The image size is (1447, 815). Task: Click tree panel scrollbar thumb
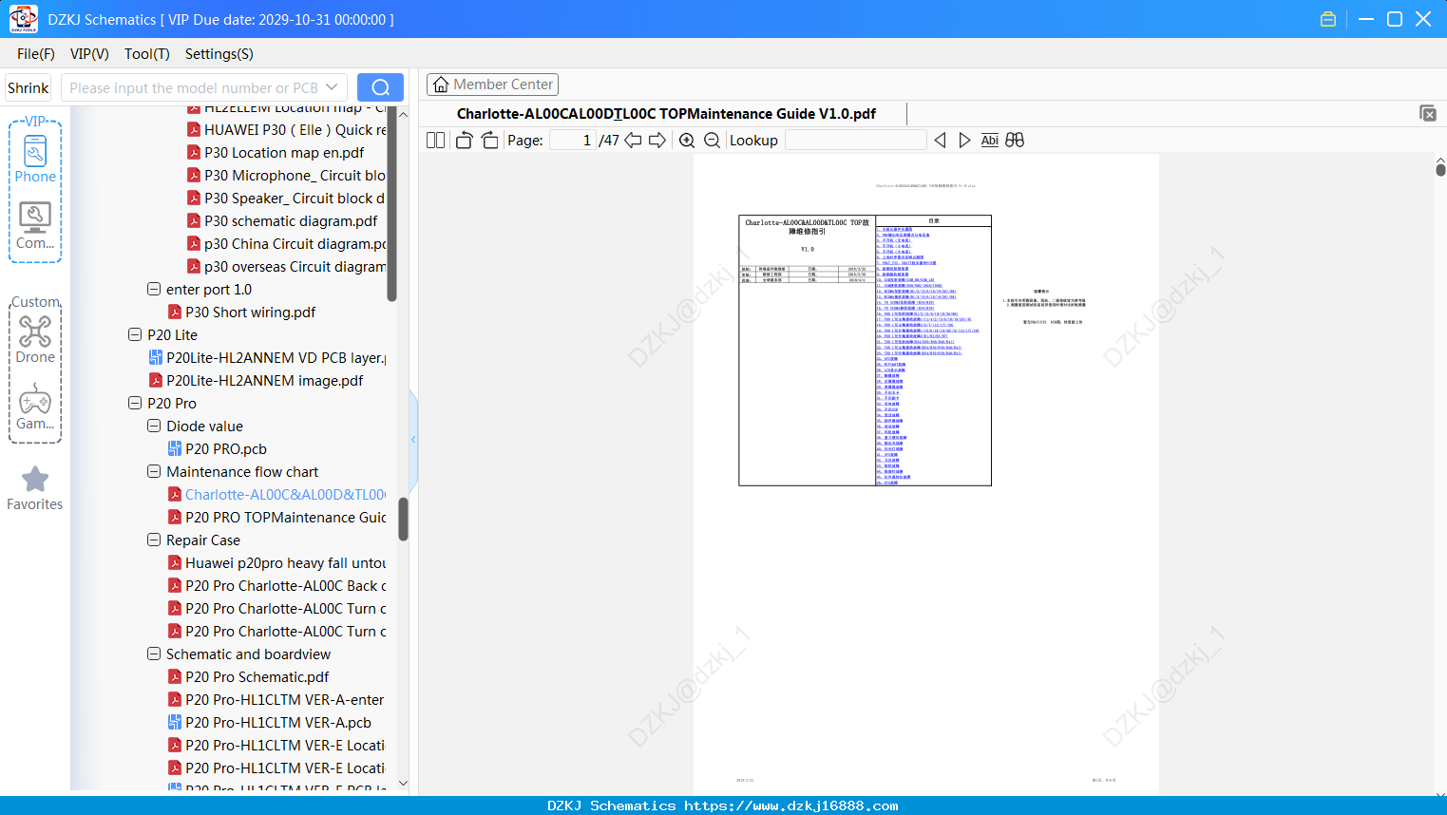(x=403, y=520)
